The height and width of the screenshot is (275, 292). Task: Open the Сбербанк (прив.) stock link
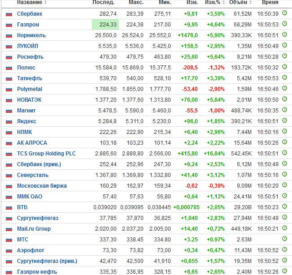point(39,164)
